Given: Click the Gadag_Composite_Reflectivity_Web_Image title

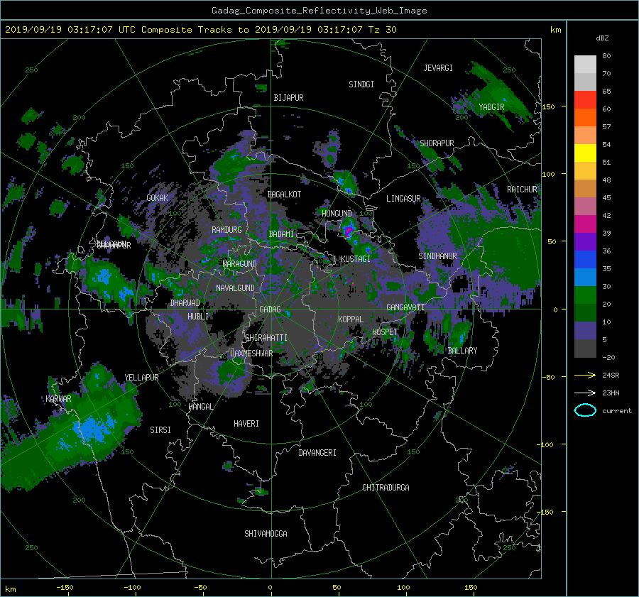Looking at the screenshot, I should coord(319,11).
